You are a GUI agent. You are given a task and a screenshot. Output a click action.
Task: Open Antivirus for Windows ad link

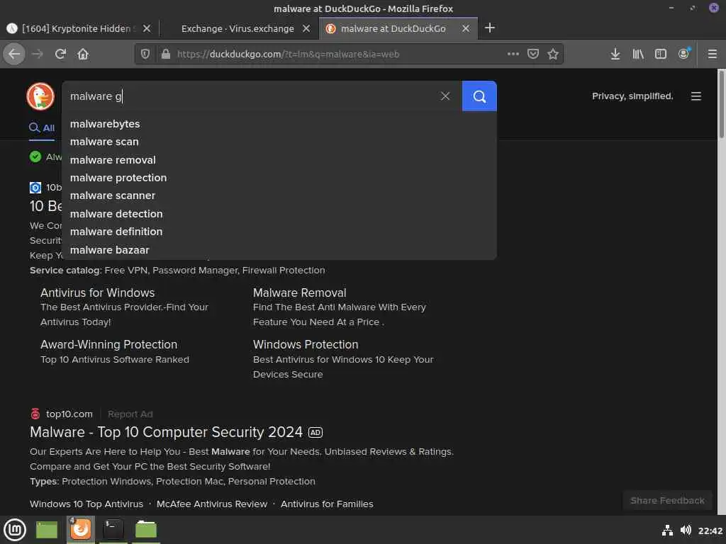97,293
